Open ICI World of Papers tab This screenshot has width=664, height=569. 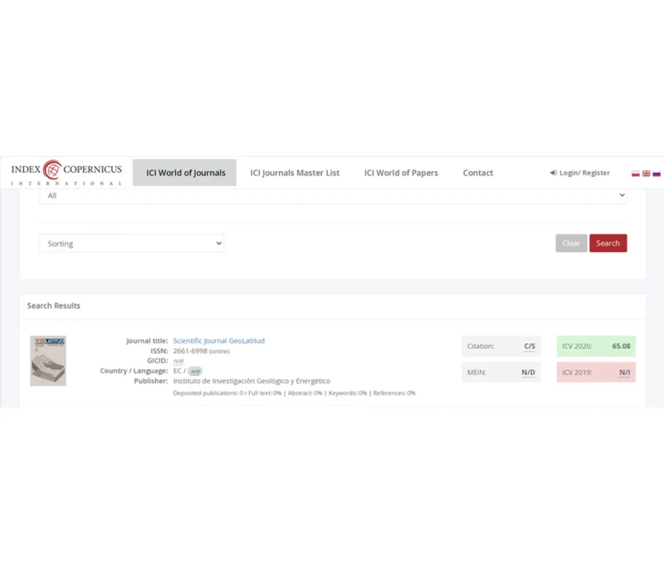(401, 173)
